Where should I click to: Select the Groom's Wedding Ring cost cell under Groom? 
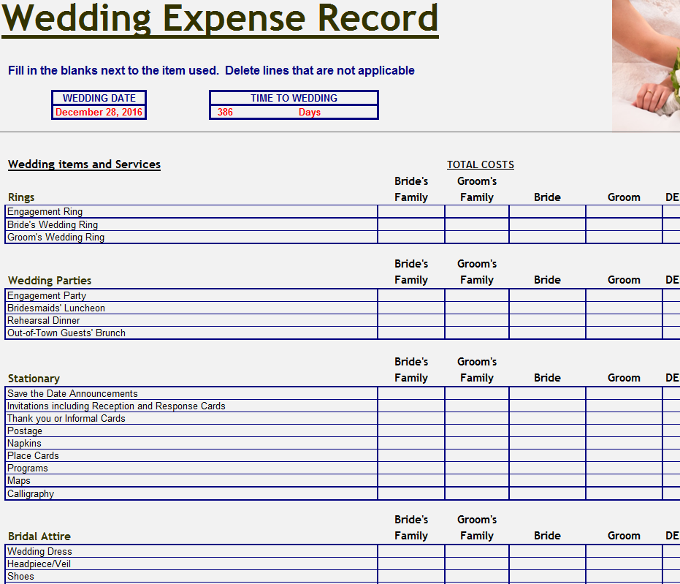click(622, 237)
